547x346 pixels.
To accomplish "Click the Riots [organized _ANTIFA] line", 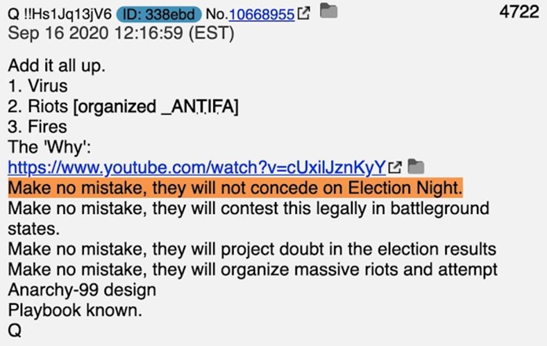I will 123,106.
